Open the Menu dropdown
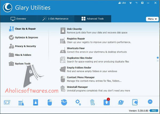The width and height of the screenshot is (160, 114). tap(152, 19)
